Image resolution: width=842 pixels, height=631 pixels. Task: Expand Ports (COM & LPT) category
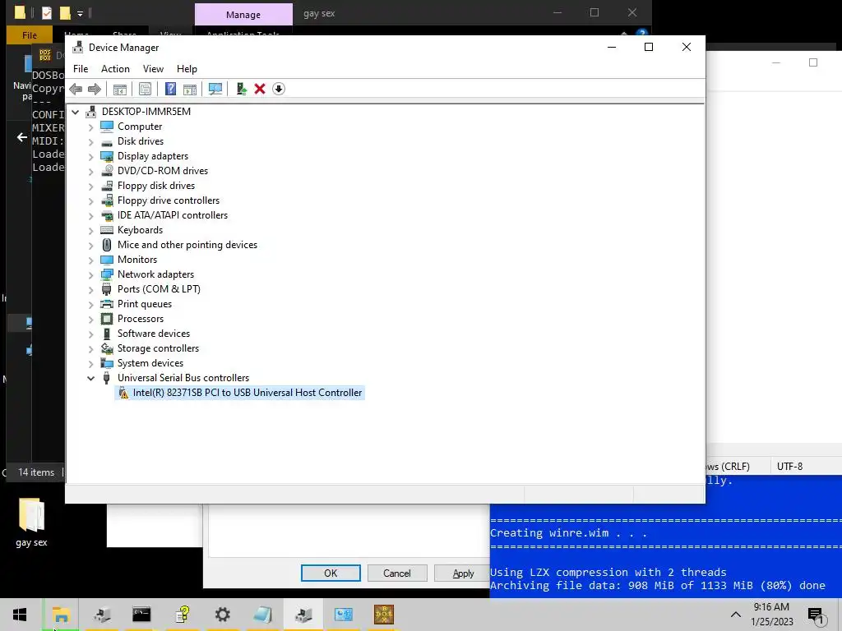(x=90, y=290)
